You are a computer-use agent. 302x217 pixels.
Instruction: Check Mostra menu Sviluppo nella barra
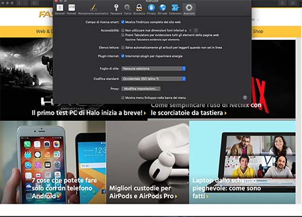tap(123, 98)
